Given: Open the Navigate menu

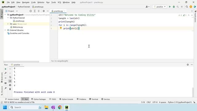Looking at the screenshot, I should point(26,2).
